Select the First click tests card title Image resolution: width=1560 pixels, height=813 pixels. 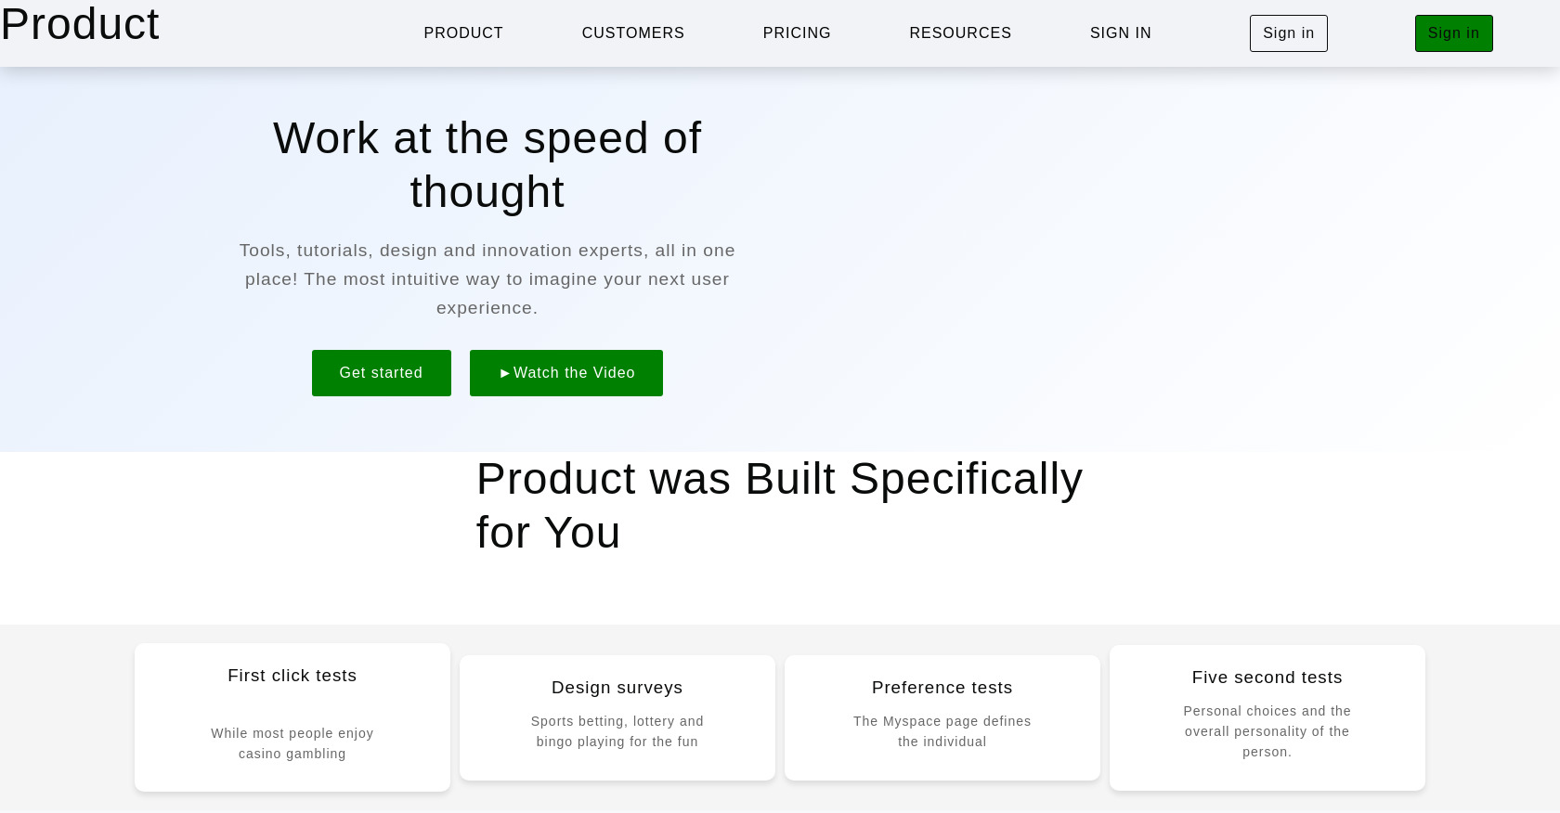click(292, 676)
